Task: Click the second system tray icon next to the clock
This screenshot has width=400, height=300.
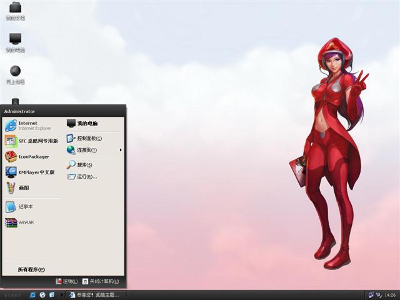Action: tap(379, 295)
